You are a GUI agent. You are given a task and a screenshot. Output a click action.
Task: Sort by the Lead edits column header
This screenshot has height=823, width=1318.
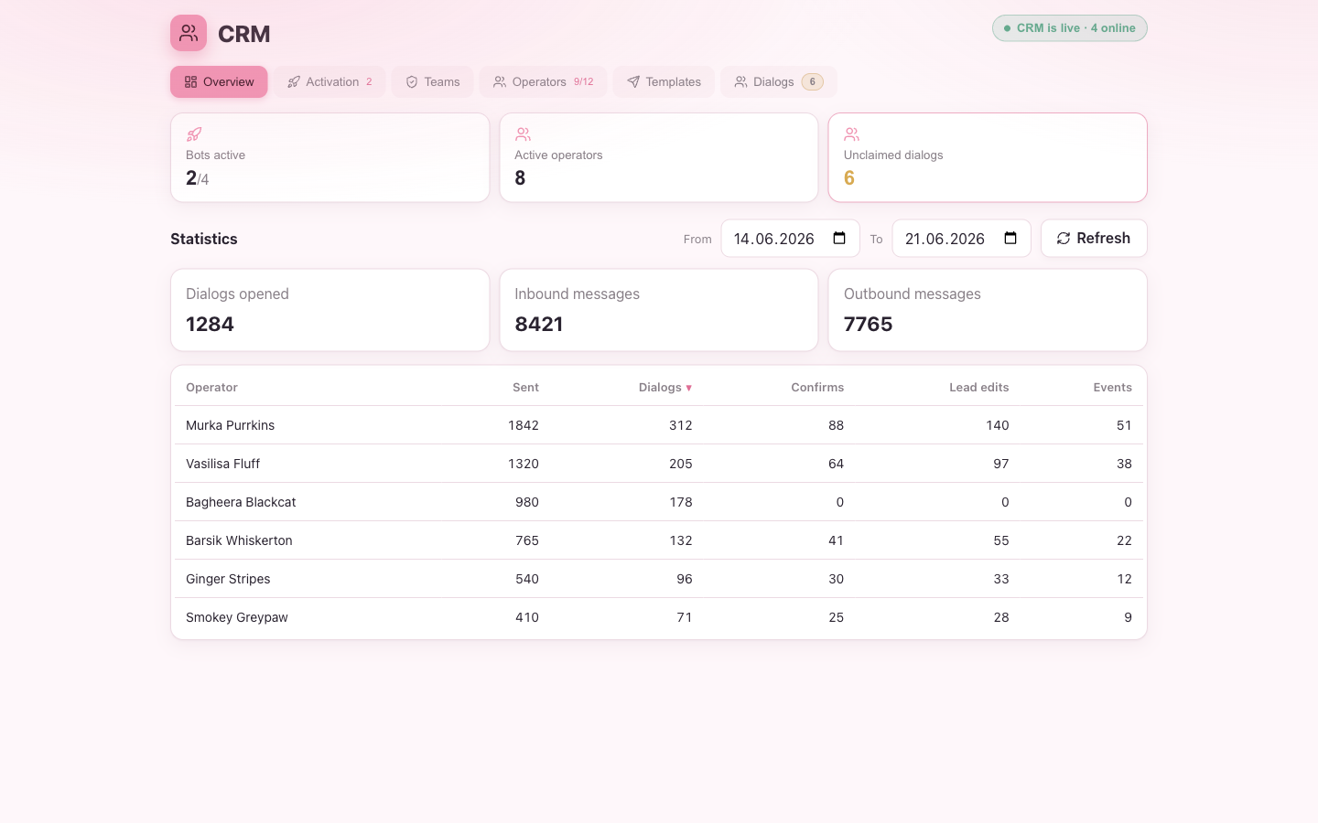click(978, 388)
